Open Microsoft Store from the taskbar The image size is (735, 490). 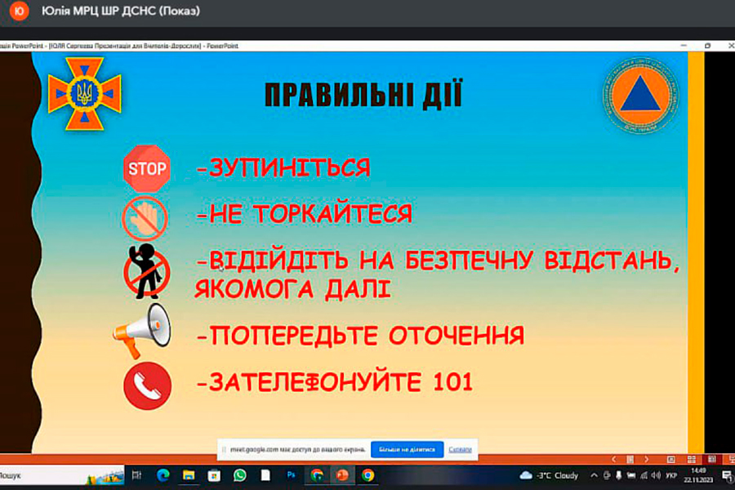pos(214,475)
